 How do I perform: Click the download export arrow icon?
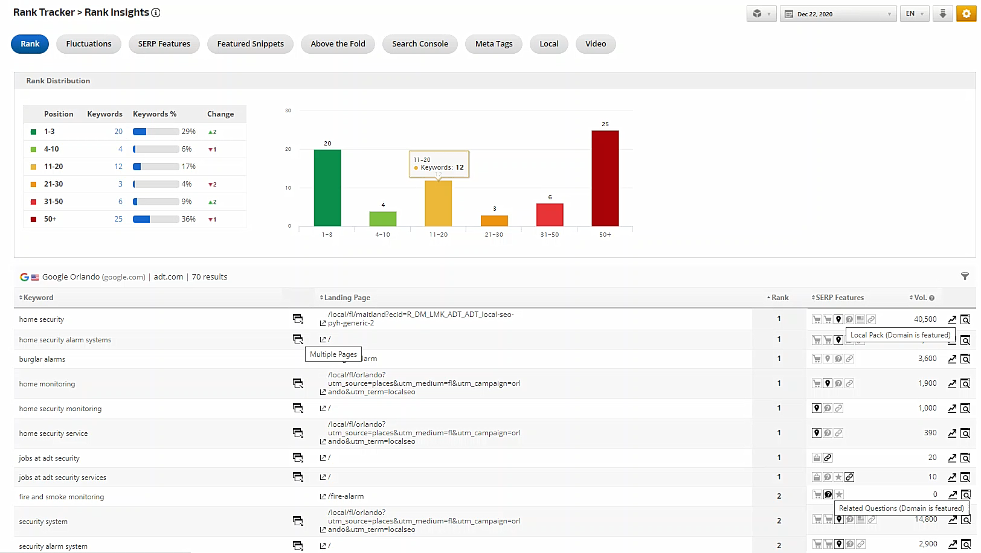(942, 14)
